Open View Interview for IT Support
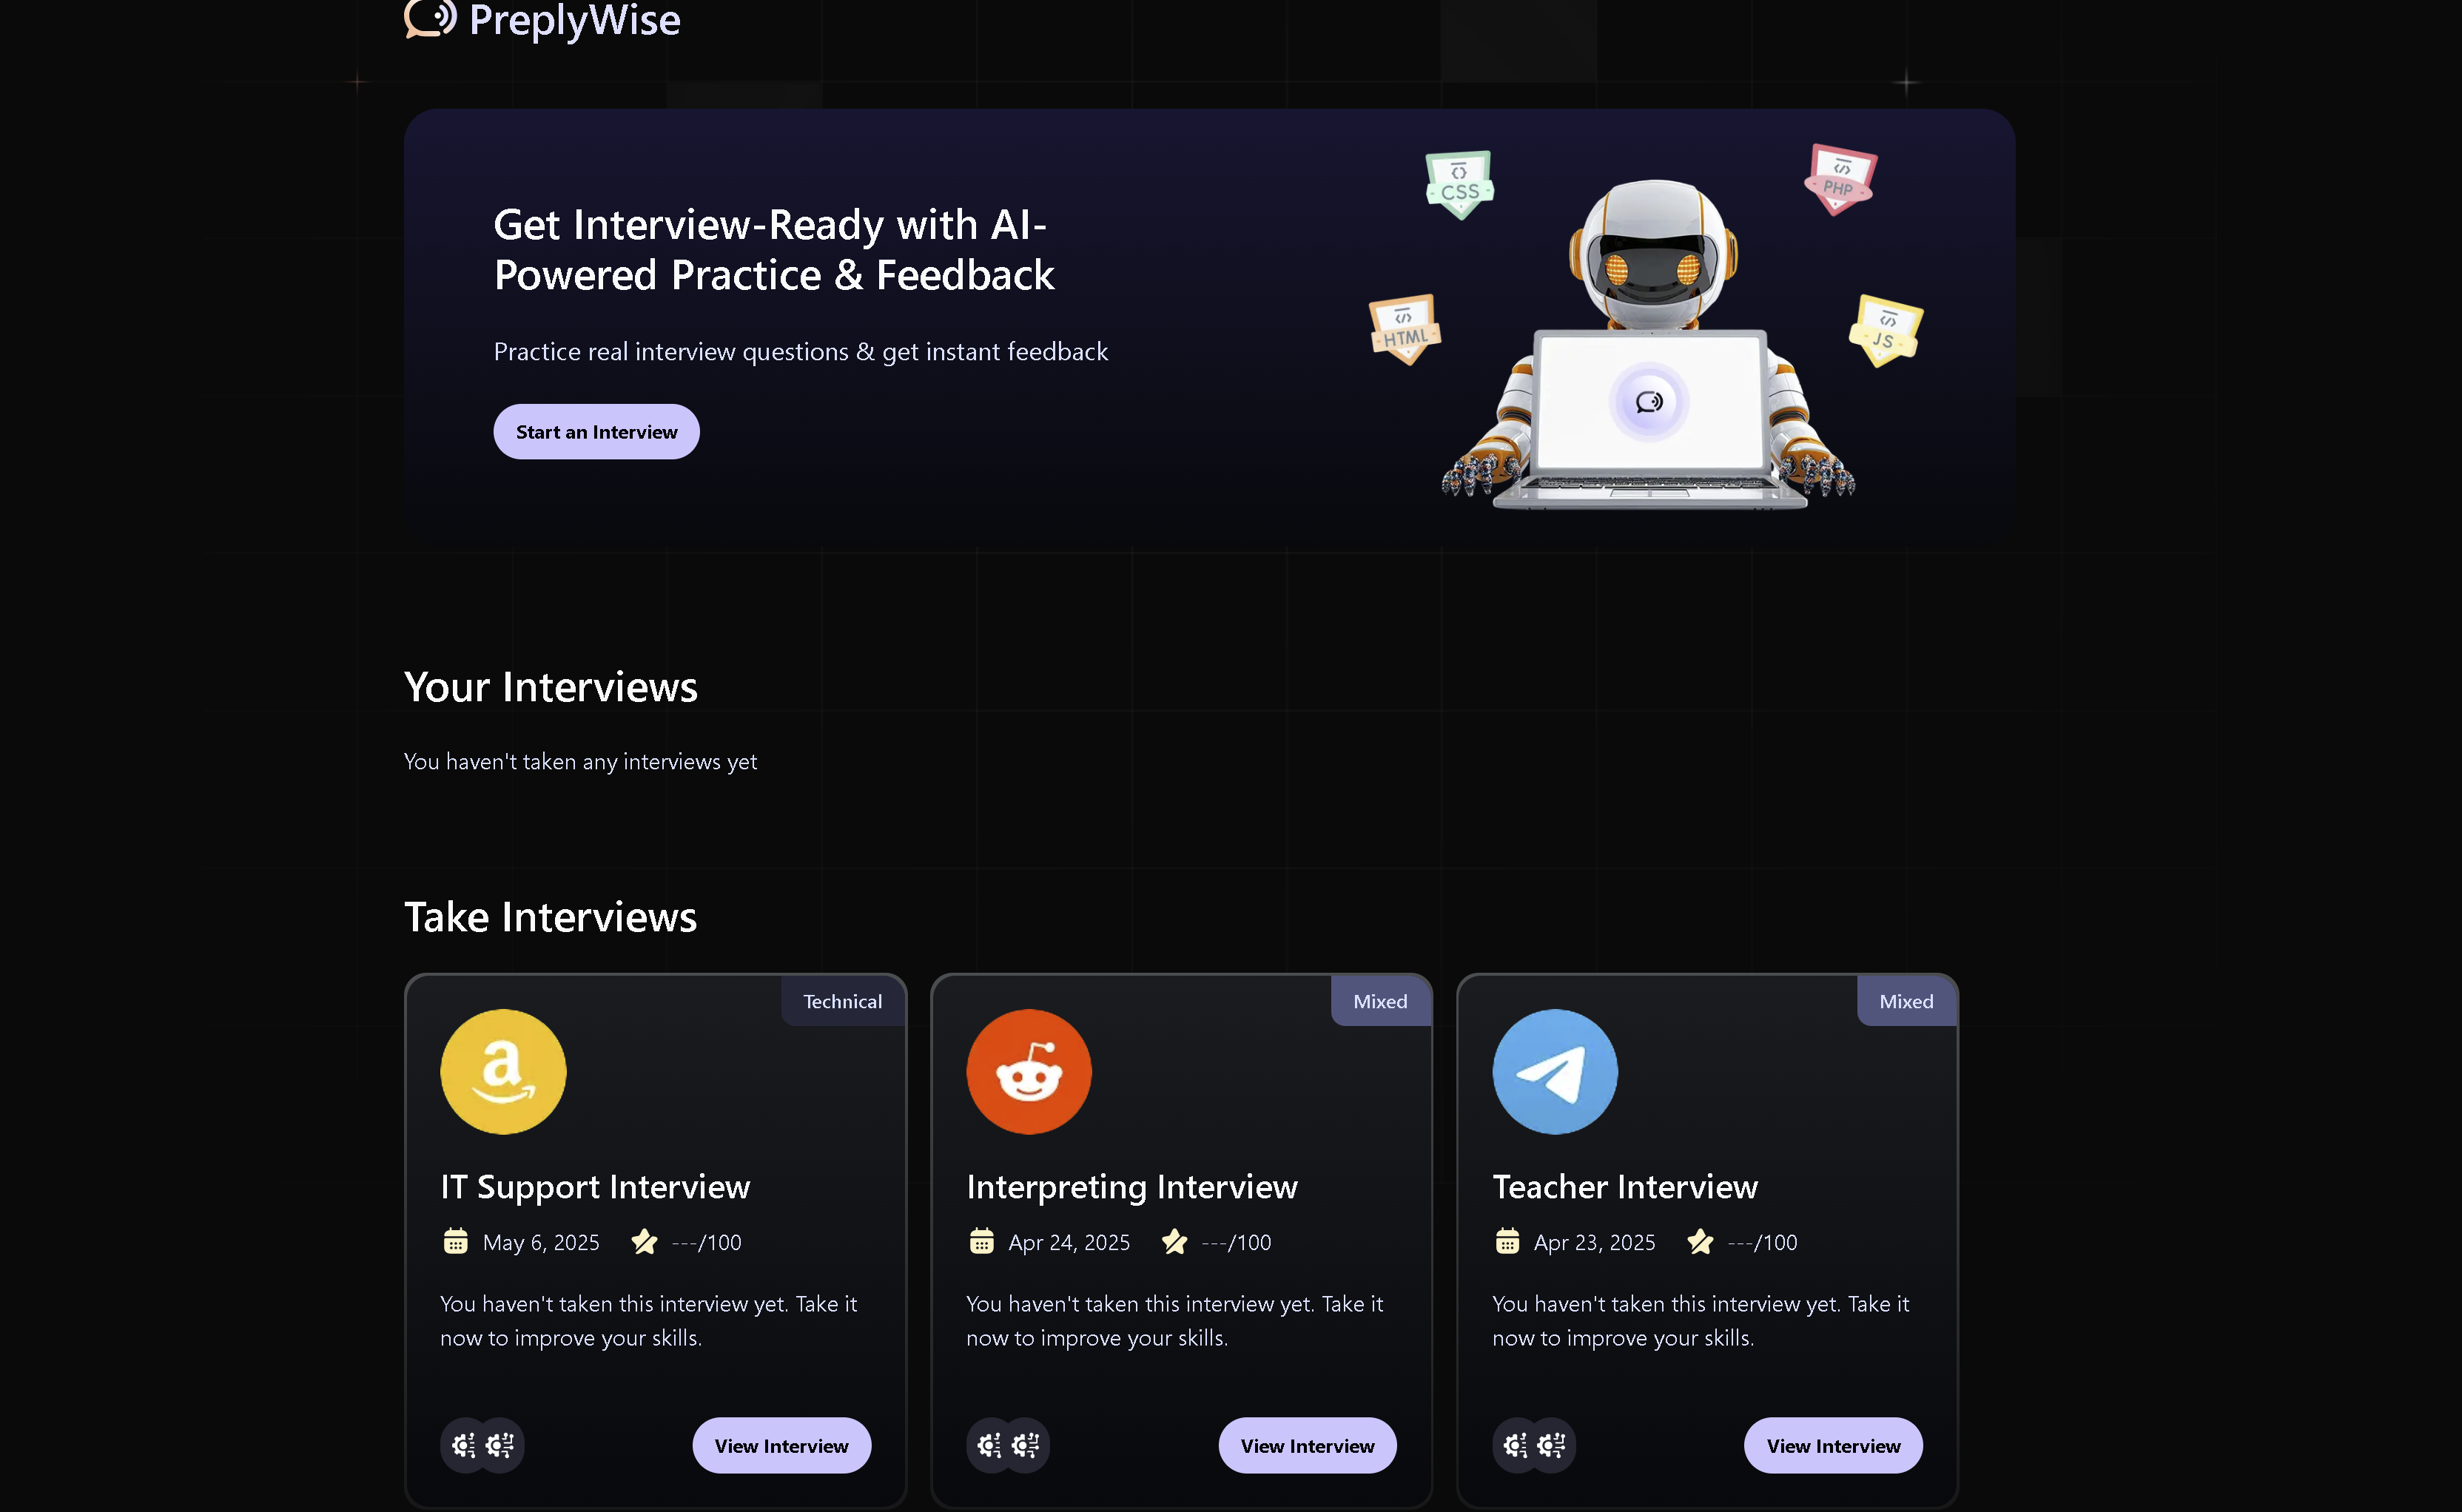2462x1512 pixels. pyautogui.click(x=781, y=1445)
